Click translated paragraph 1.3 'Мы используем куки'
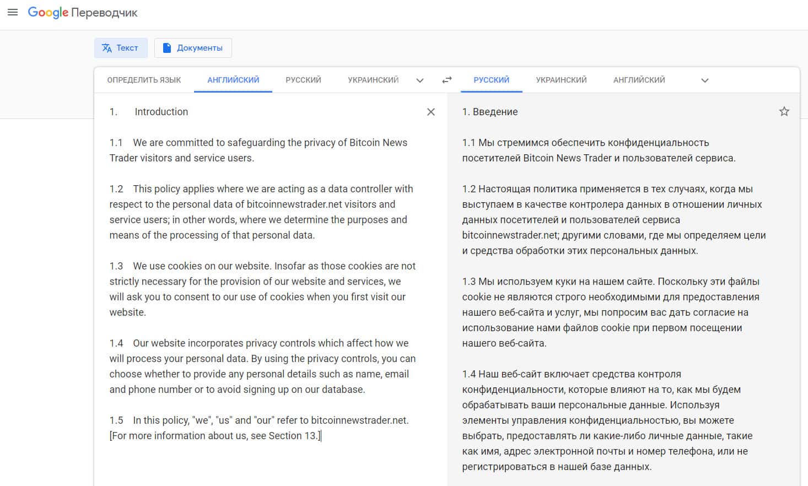The image size is (808, 486). click(611, 312)
